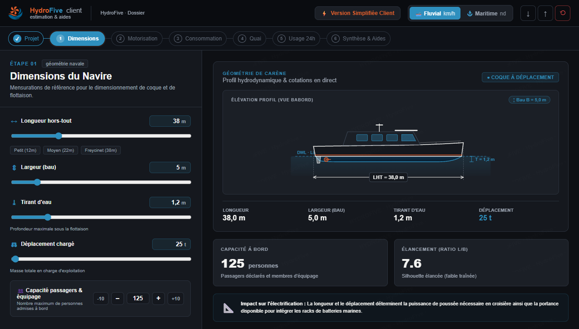Click the set-square icon in Impact note
This screenshot has height=329, width=579.
coord(228,308)
